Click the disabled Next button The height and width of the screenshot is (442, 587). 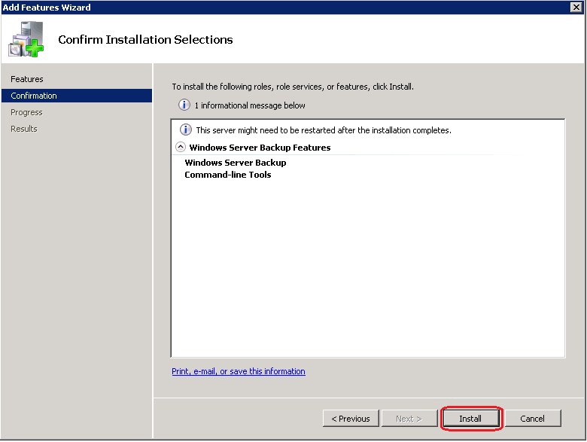click(x=409, y=419)
